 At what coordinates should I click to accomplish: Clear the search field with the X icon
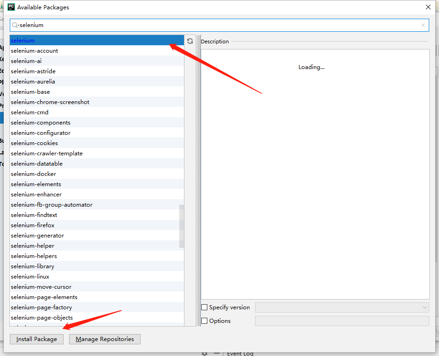[x=423, y=25]
